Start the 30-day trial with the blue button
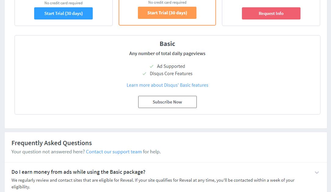 pos(63,13)
